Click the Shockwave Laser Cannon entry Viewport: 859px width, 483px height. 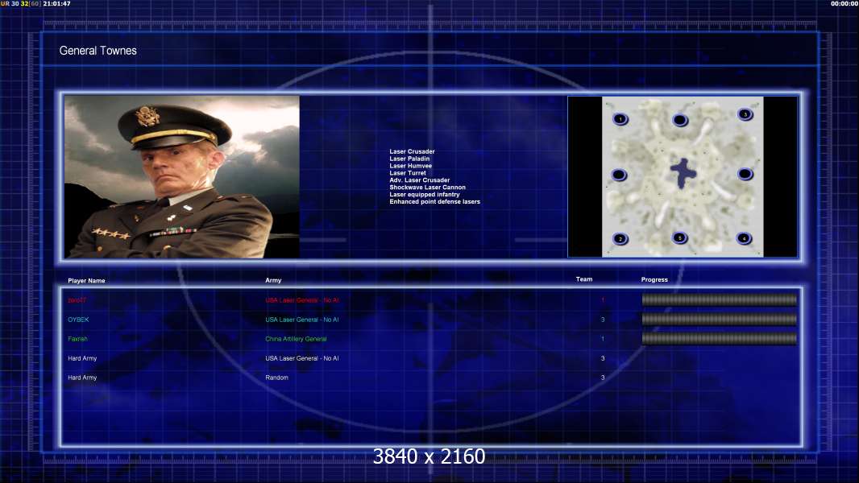(427, 187)
